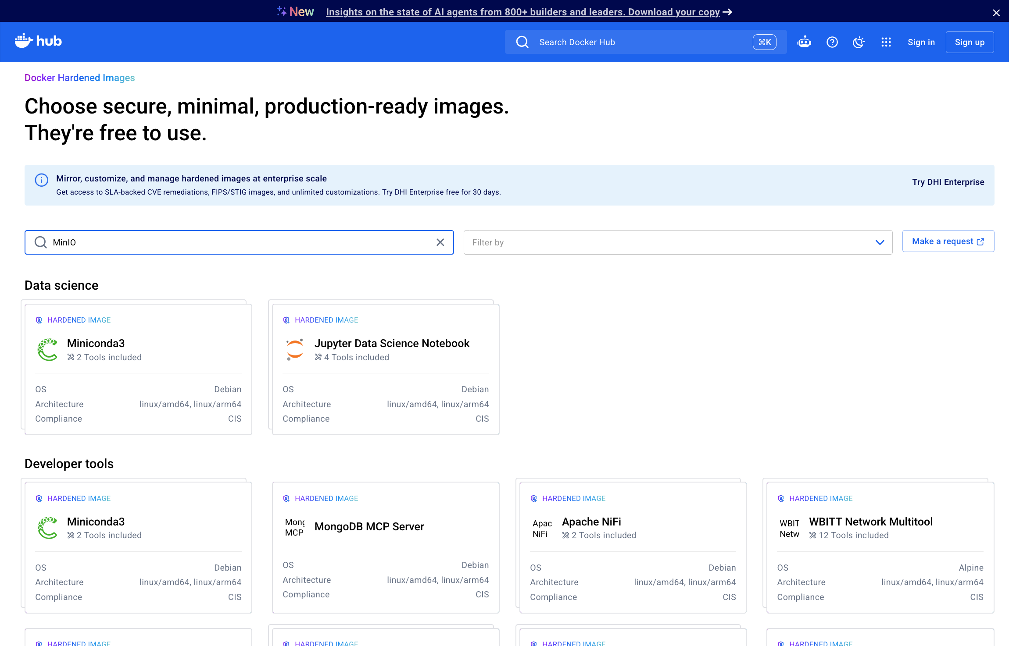Click the hardened shield icon on the WBITT card
Screen dimensions: 1009x646
781,498
